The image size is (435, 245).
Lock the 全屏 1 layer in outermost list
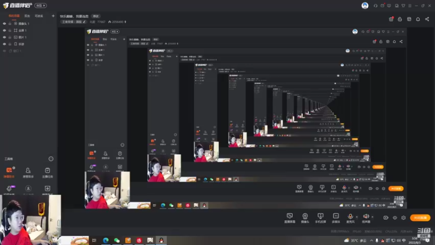(10, 30)
